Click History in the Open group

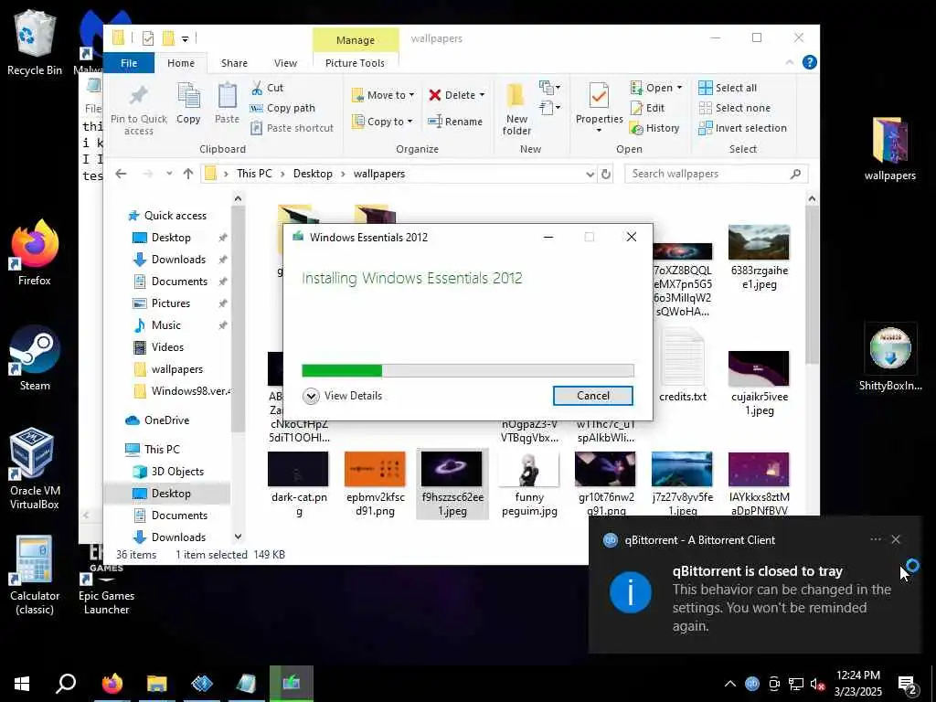click(654, 128)
